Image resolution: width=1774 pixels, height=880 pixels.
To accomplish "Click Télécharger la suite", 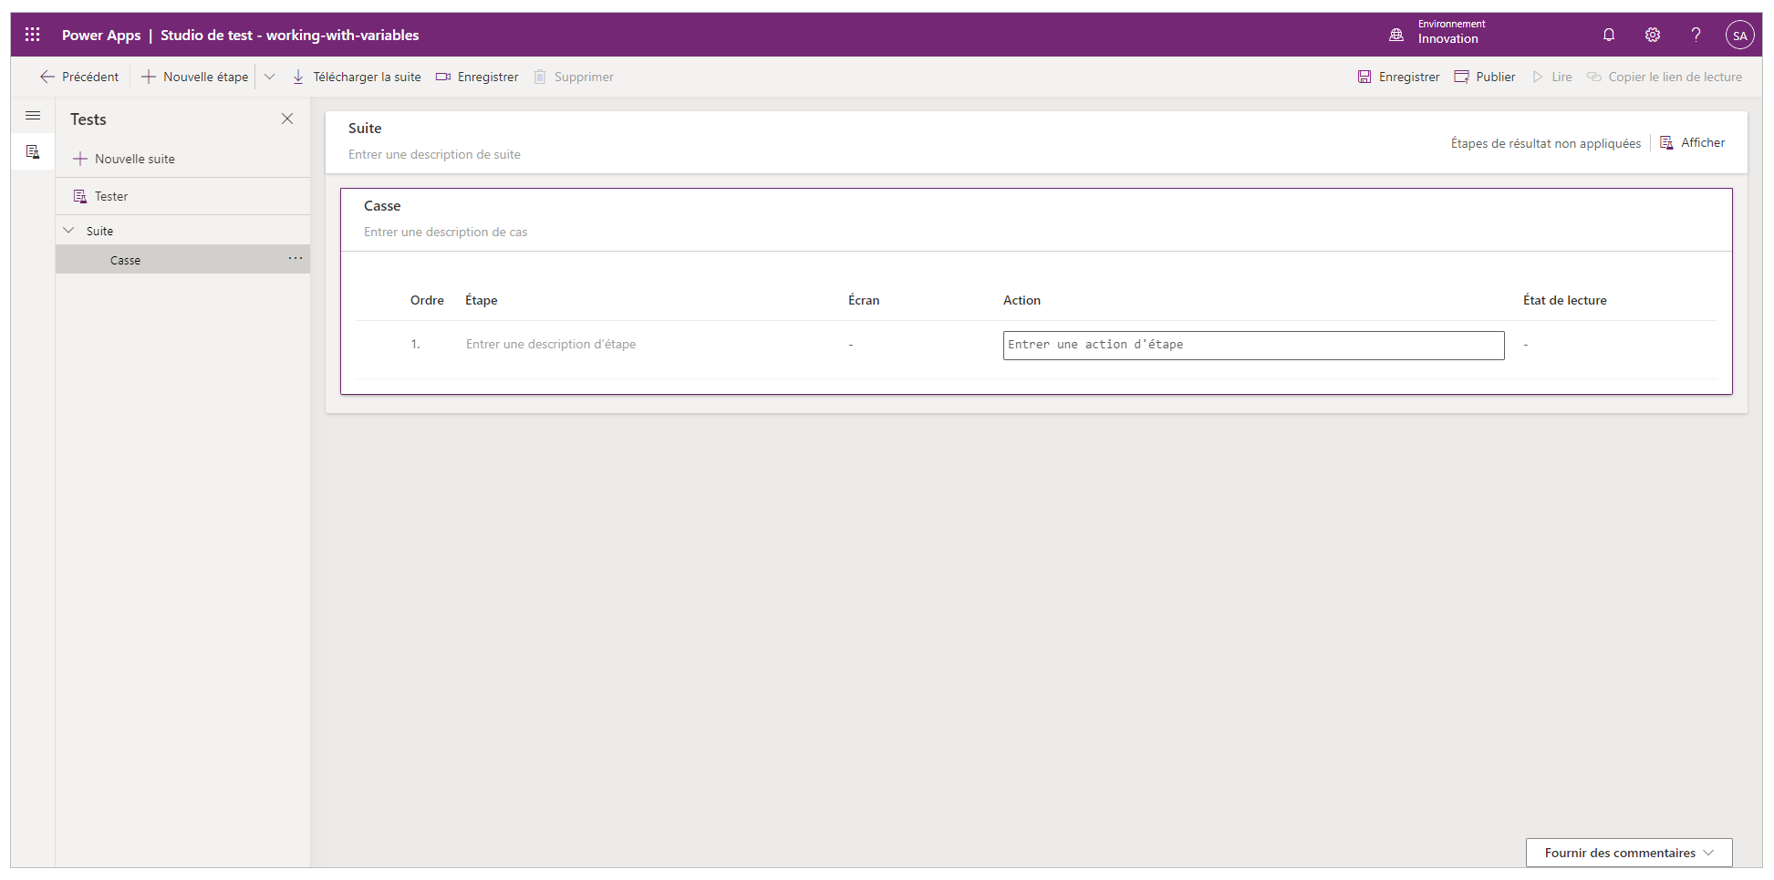I will tap(357, 77).
